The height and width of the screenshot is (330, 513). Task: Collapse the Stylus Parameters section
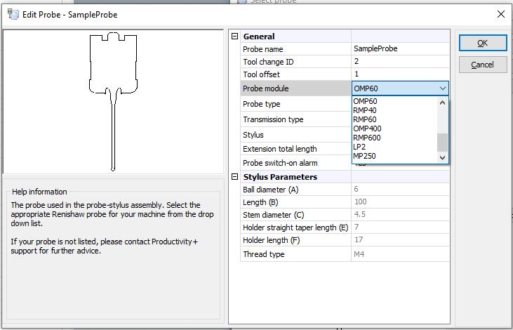coord(234,177)
